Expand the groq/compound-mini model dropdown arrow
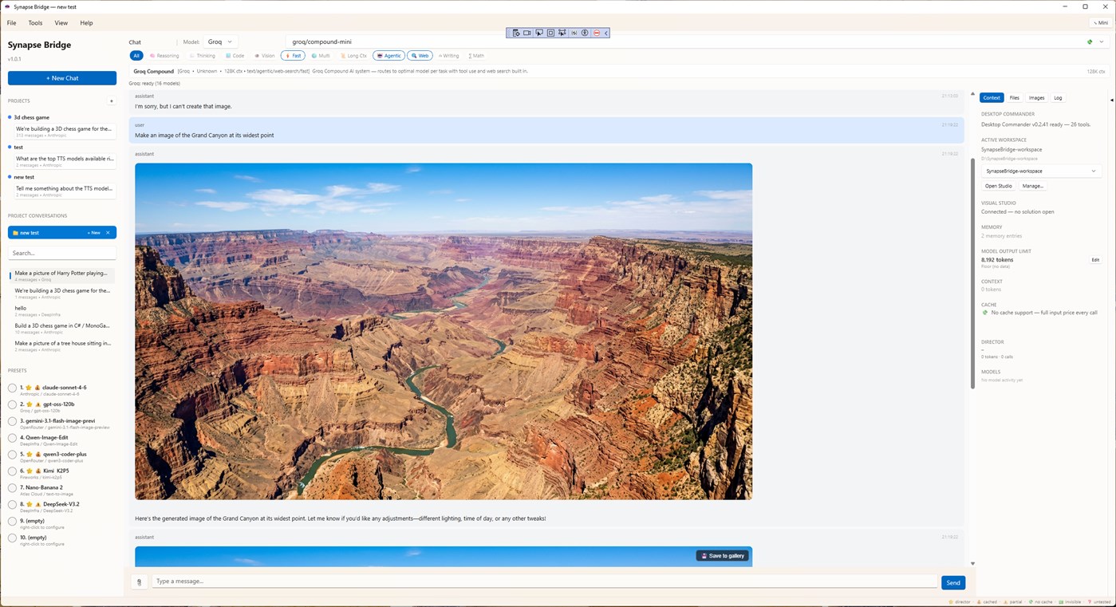The height and width of the screenshot is (607, 1116). (1102, 41)
